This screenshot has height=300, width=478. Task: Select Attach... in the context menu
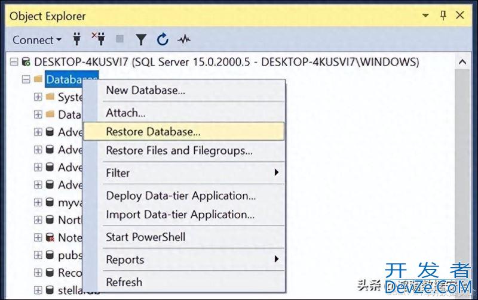[x=125, y=113]
